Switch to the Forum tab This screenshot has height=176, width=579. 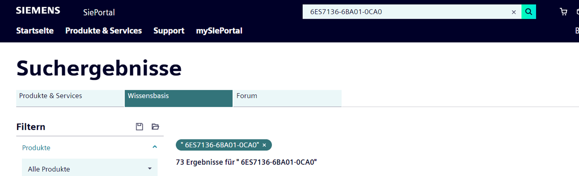(287, 98)
